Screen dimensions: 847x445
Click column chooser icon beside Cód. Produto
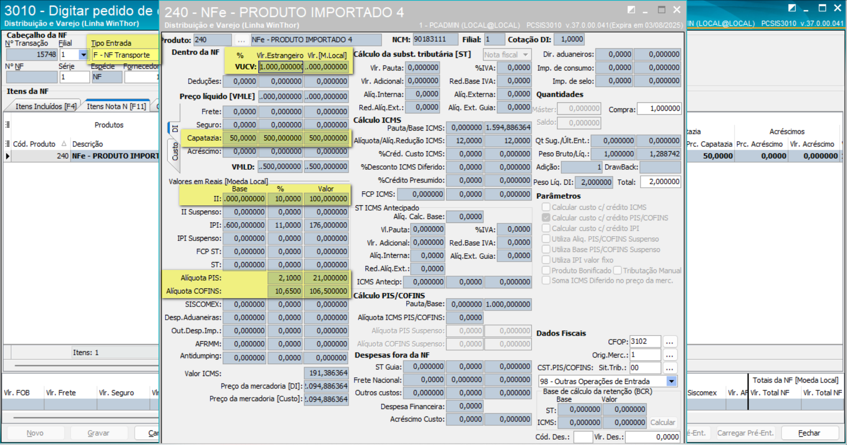pos(7,144)
